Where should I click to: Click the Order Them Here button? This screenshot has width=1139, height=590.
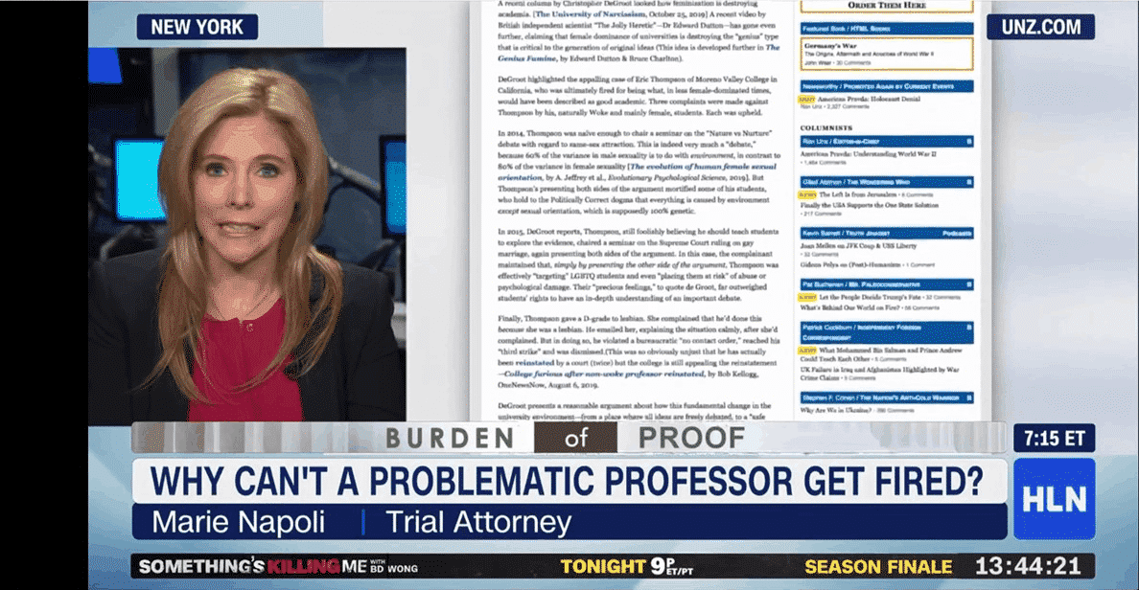point(886,5)
